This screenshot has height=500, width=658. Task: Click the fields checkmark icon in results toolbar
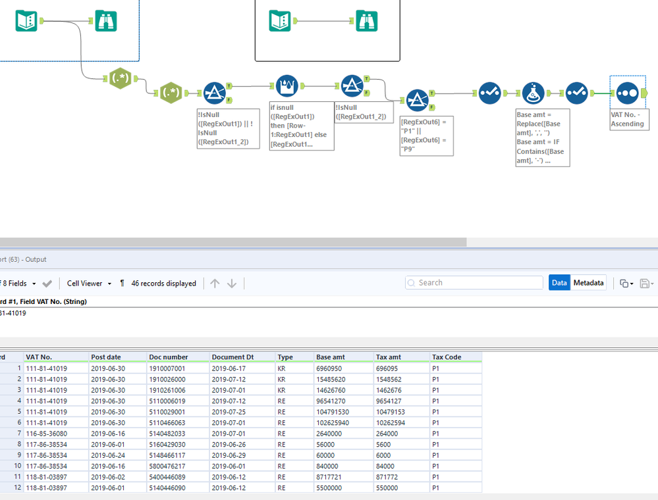coord(47,284)
